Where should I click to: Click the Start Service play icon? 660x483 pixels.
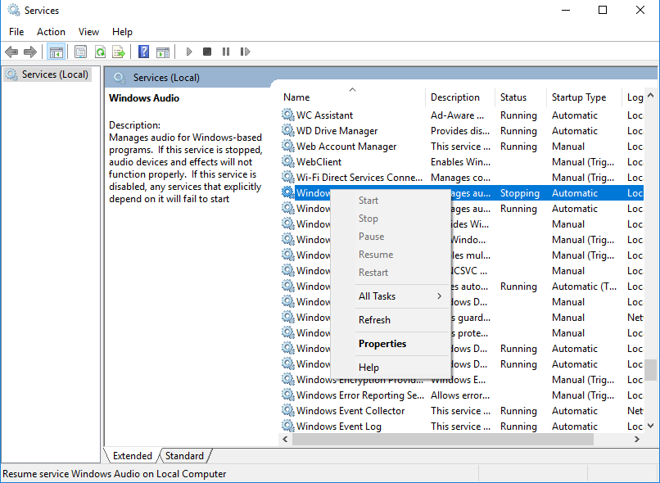click(189, 52)
